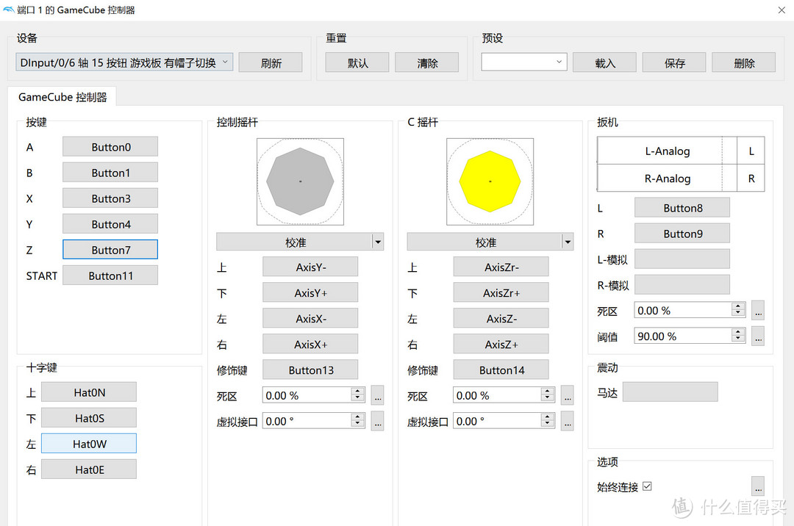Click the 清除 clear button
Image resolution: width=794 pixels, height=526 pixels.
pyautogui.click(x=426, y=62)
